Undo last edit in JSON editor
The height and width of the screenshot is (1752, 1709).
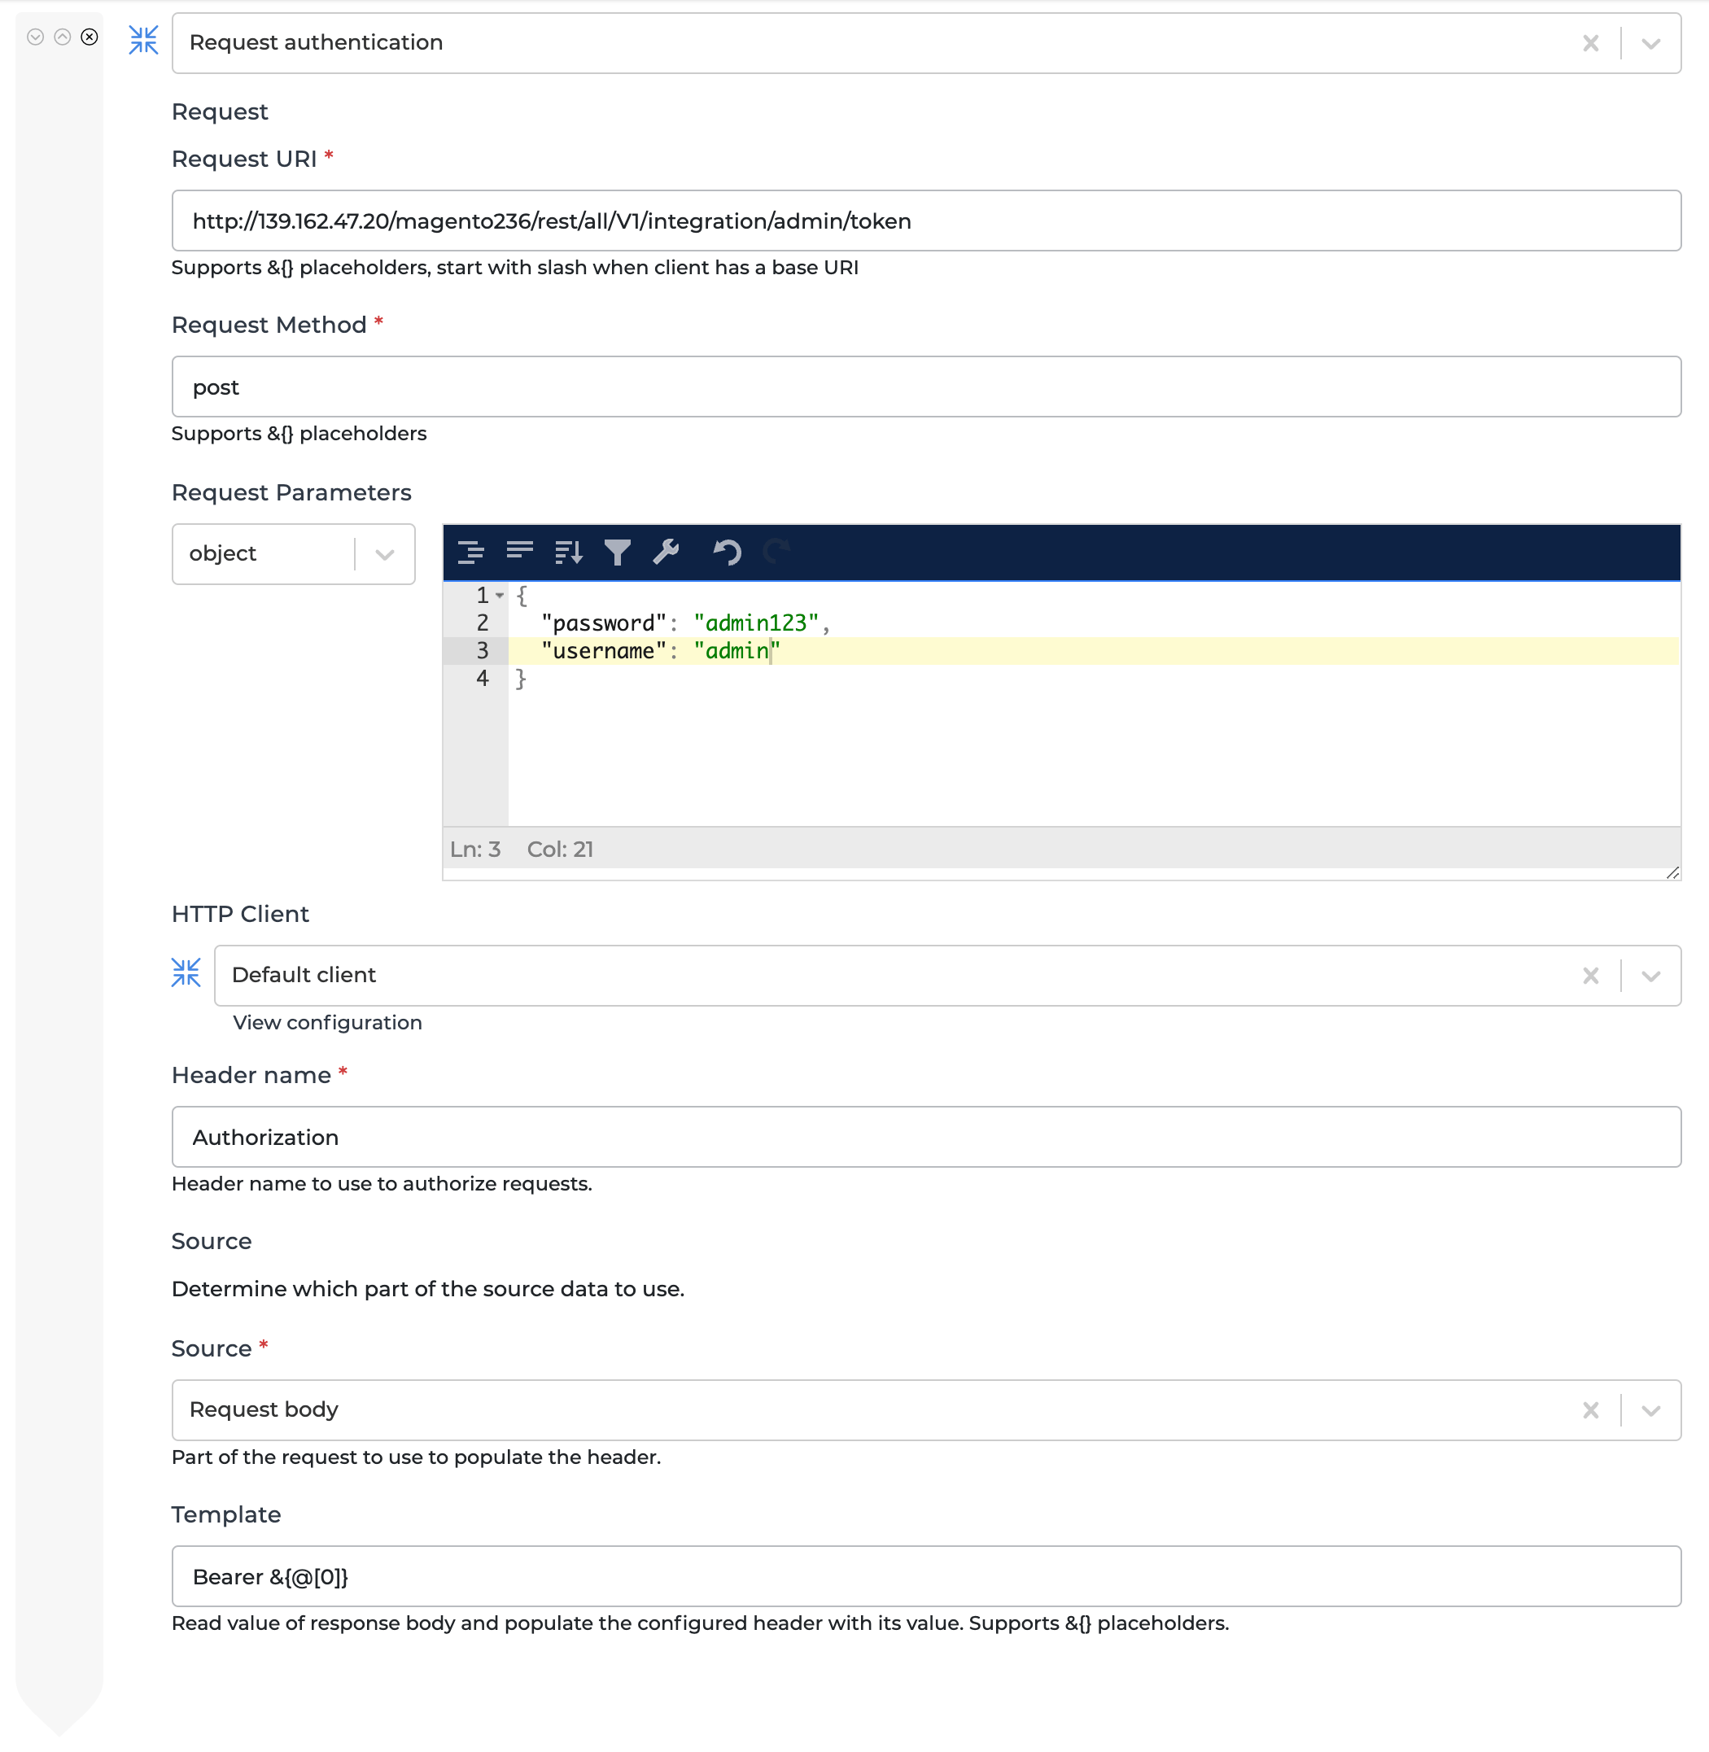pos(727,552)
